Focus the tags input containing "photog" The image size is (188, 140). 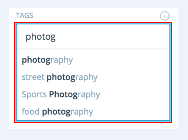[93, 37]
